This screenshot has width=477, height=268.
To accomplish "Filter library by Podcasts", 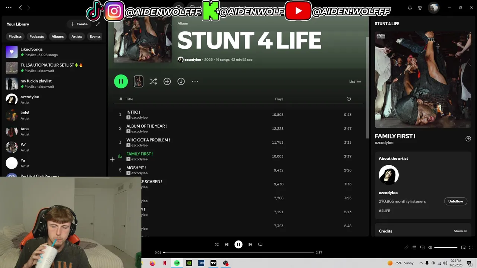I will pos(37,36).
